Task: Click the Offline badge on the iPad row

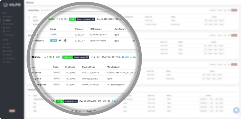Action: coord(57,79)
